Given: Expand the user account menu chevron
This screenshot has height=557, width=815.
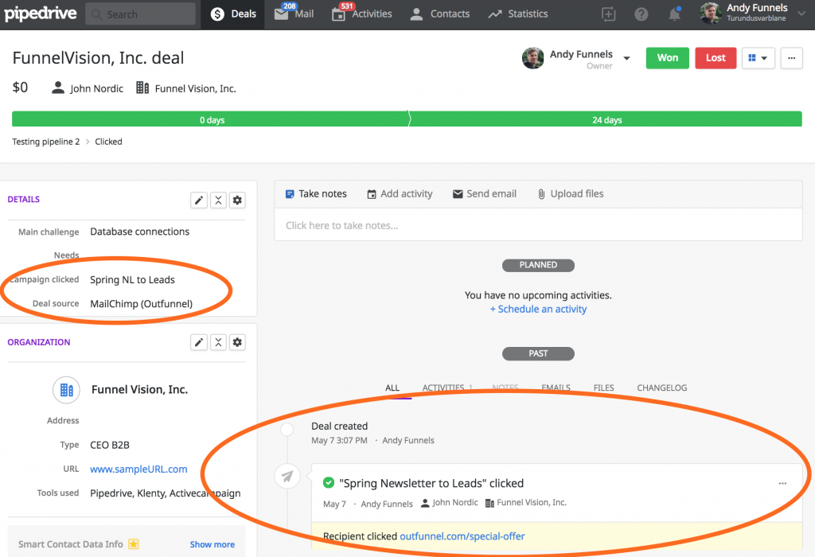Looking at the screenshot, I should click(801, 14).
